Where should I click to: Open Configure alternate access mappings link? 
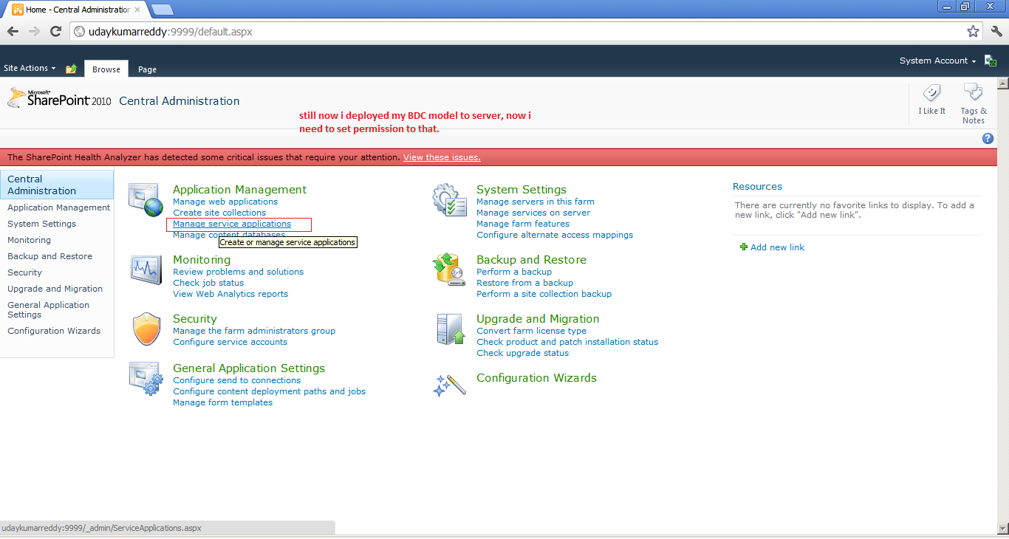pyautogui.click(x=555, y=235)
